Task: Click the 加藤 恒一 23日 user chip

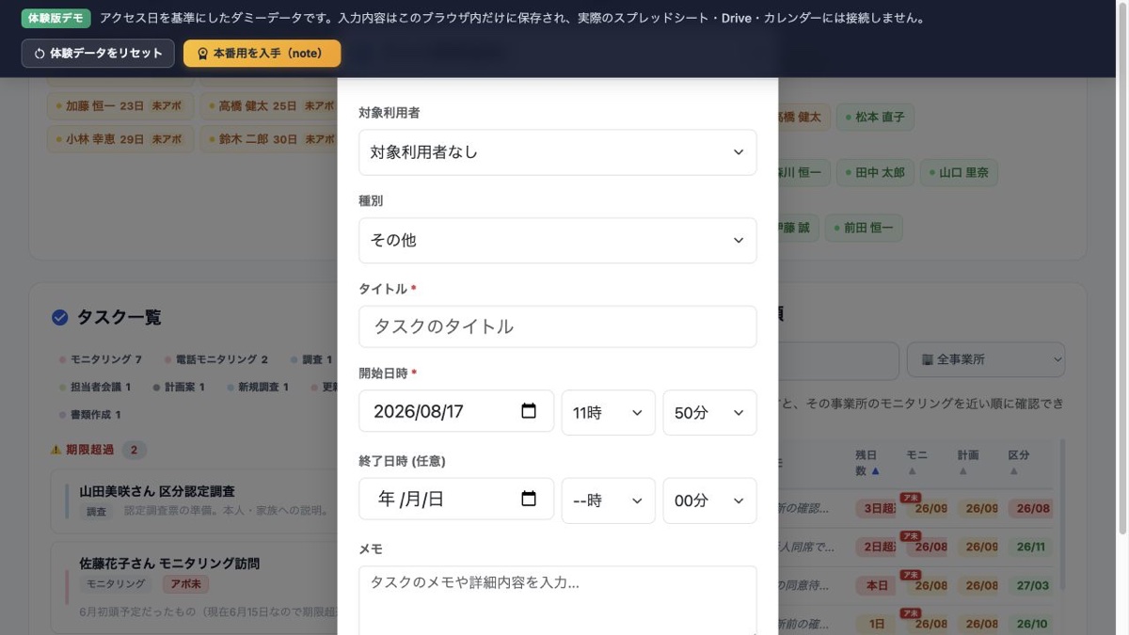Action: 119,106
